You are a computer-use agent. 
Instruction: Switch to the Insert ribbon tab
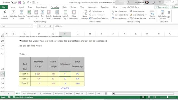point(21,7)
